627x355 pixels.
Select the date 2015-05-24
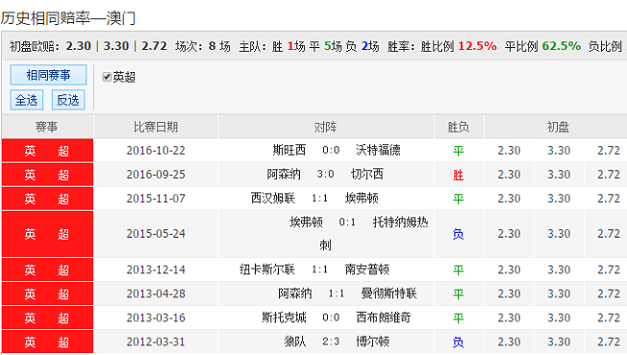(x=156, y=234)
